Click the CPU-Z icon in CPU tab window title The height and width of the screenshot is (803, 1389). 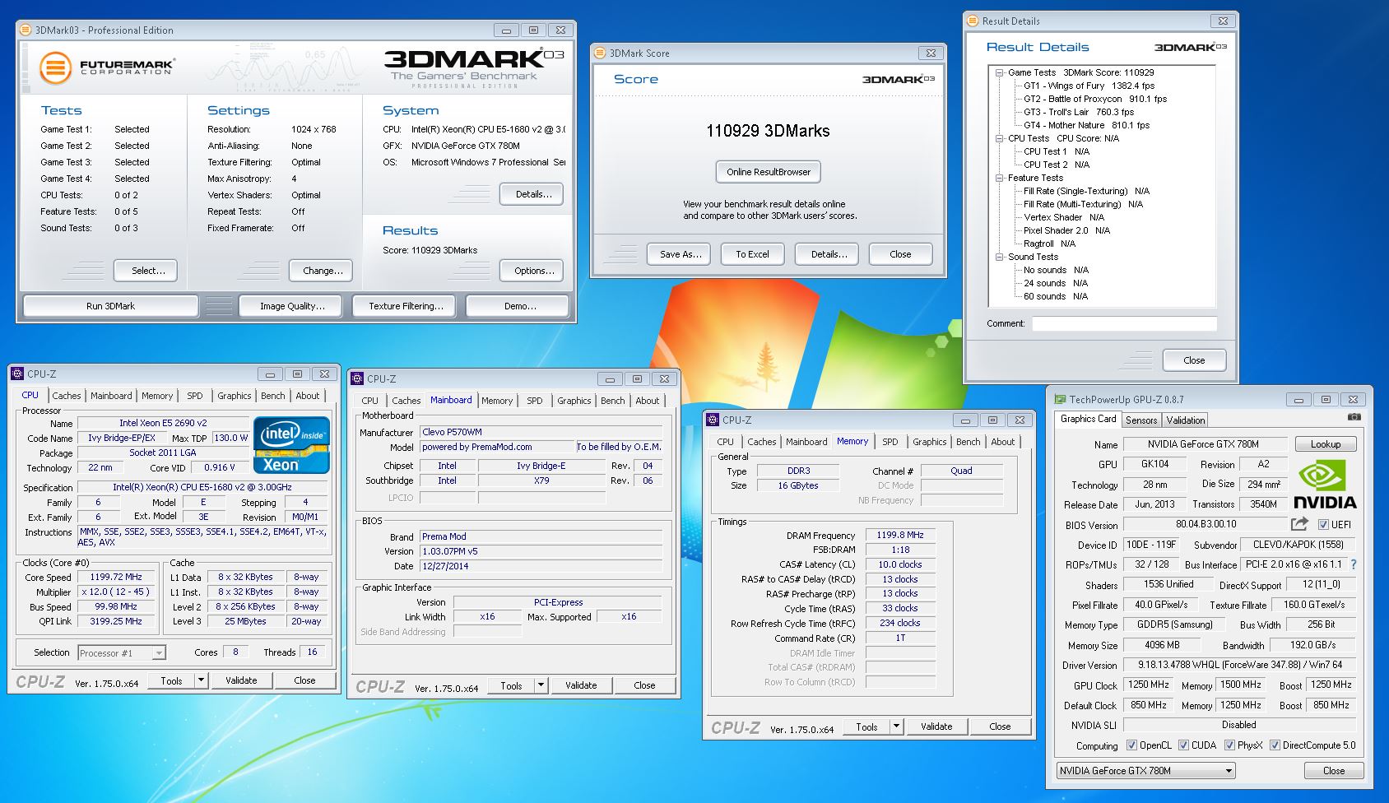(17, 374)
